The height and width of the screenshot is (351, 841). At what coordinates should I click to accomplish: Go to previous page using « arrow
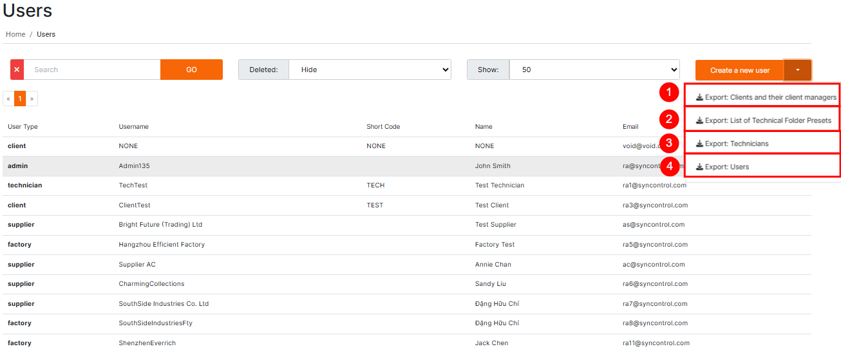[x=8, y=99]
